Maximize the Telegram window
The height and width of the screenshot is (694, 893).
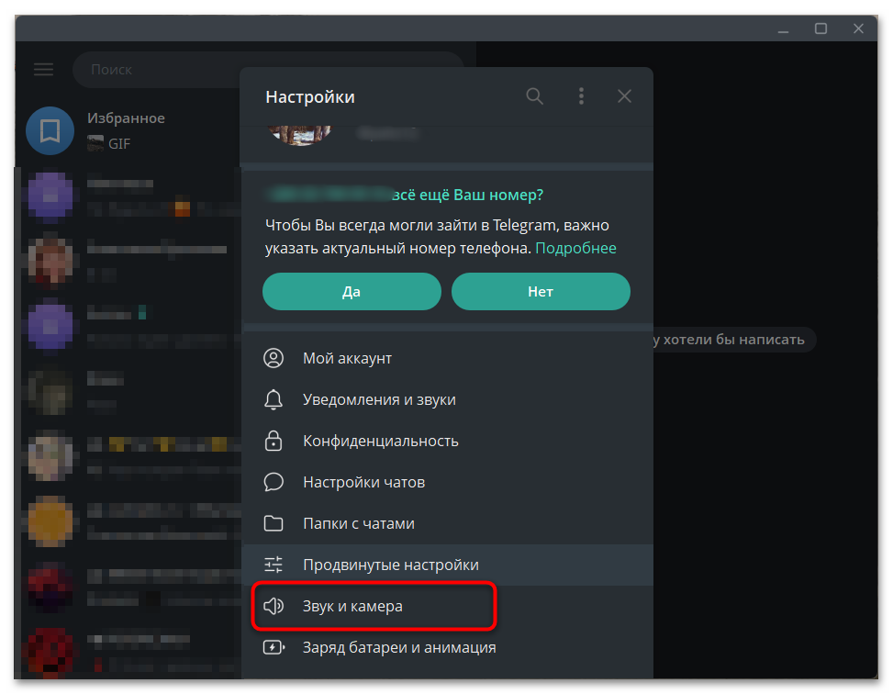[820, 28]
